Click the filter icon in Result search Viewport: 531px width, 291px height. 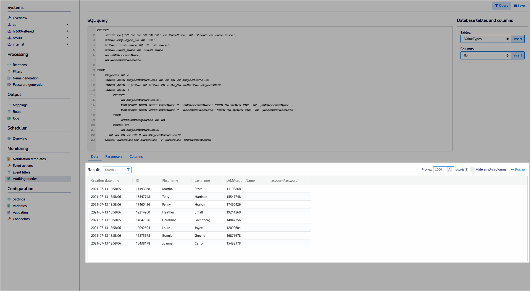(x=128, y=170)
